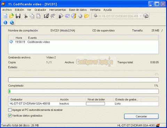The width and height of the screenshot is (167, 128).
Task: Click the status bar HL-DT-ST DVDRAM GSA-4081 text
Action: [x=136, y=125]
